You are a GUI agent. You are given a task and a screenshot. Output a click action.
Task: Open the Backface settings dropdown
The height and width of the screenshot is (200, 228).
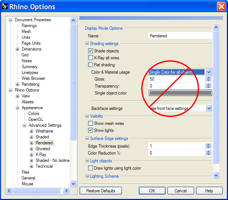(x=209, y=108)
